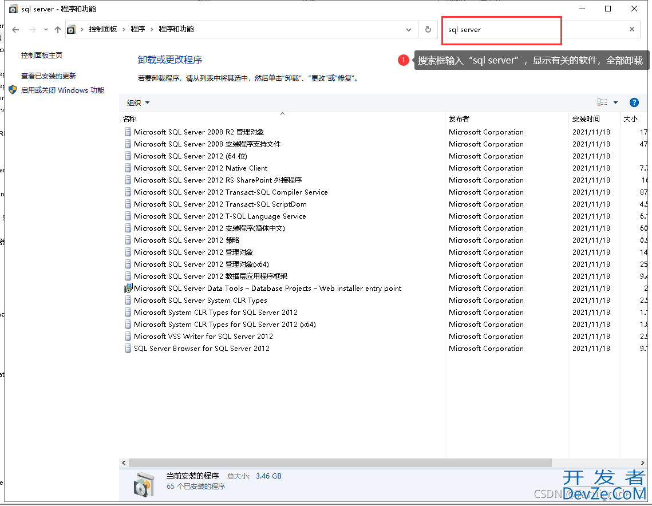
Task: Sort by 名称 column header
Action: [130, 119]
